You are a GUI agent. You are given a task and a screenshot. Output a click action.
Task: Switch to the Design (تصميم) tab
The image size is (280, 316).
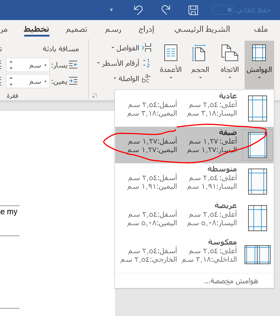pos(76,29)
